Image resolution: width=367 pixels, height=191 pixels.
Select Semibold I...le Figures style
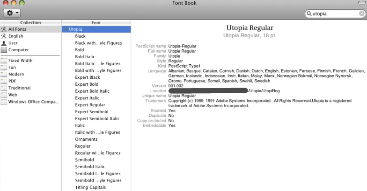click(97, 173)
